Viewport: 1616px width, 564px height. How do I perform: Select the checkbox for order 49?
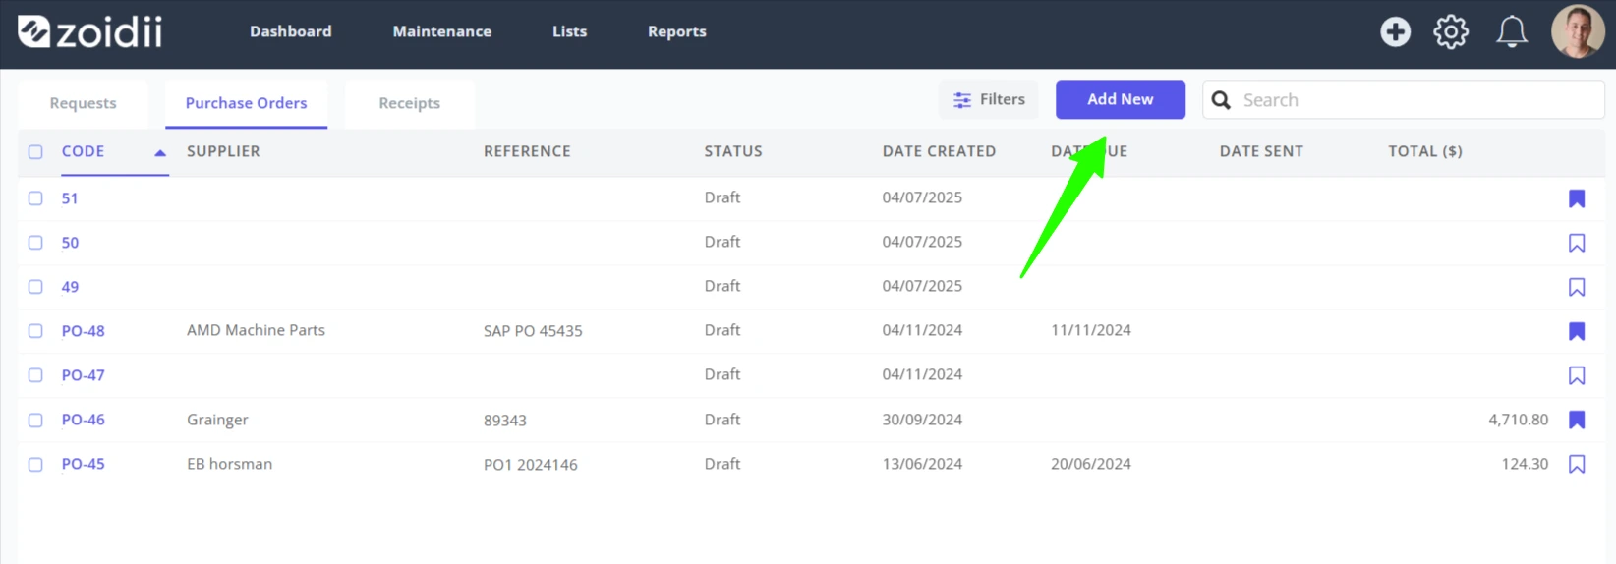[x=35, y=287]
